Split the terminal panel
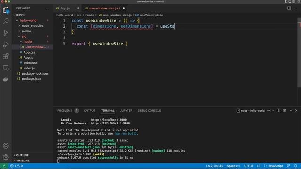This screenshot has width=301, height=169. coord(278,111)
